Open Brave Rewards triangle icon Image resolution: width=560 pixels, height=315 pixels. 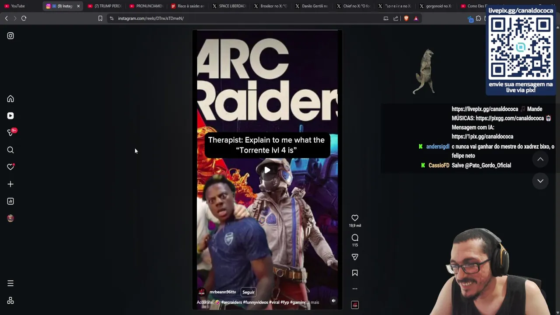416,18
